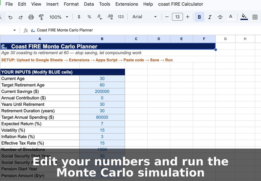Select the Retirement Duration value 30
Viewport: 261px width, 181px height.
tap(102, 111)
